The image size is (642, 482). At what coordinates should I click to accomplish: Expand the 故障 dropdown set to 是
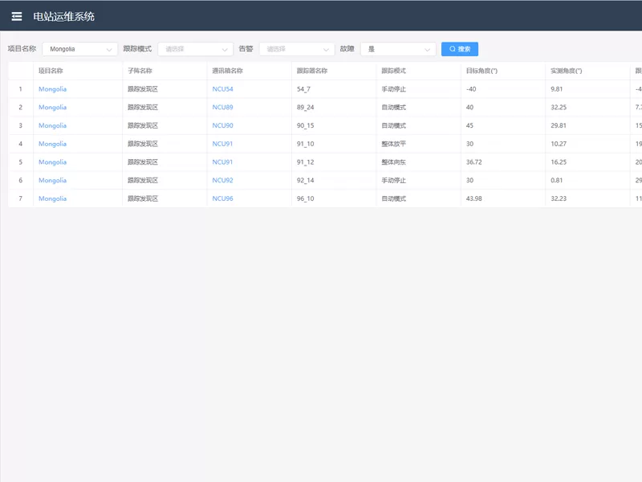(398, 49)
